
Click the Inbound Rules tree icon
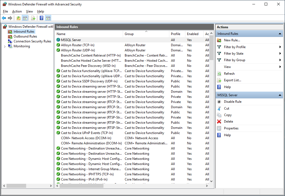tap(10, 32)
